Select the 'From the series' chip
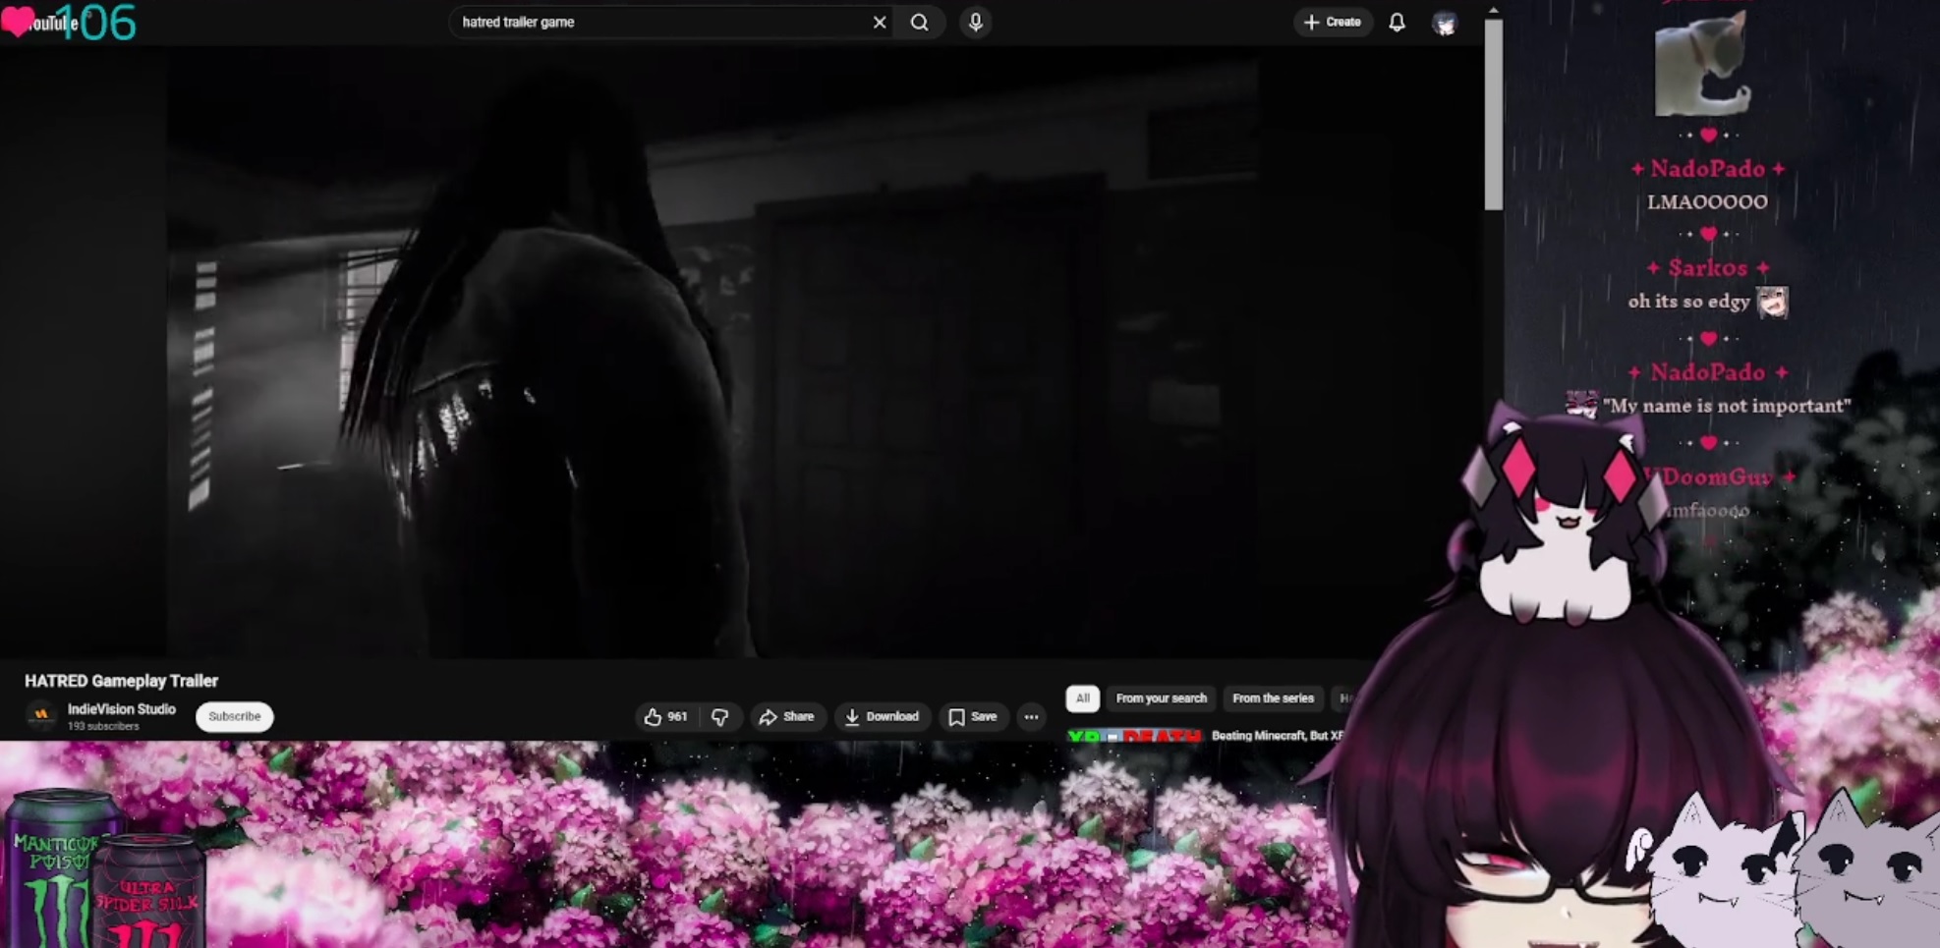 point(1273,698)
